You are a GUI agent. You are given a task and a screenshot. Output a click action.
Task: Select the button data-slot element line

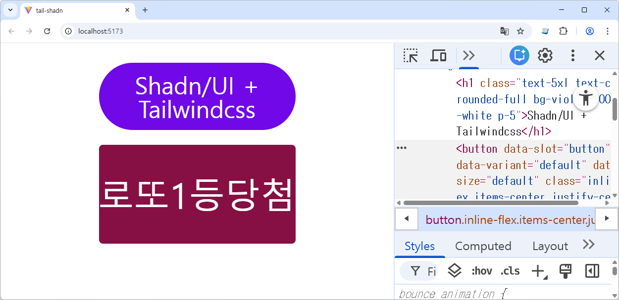533,148
